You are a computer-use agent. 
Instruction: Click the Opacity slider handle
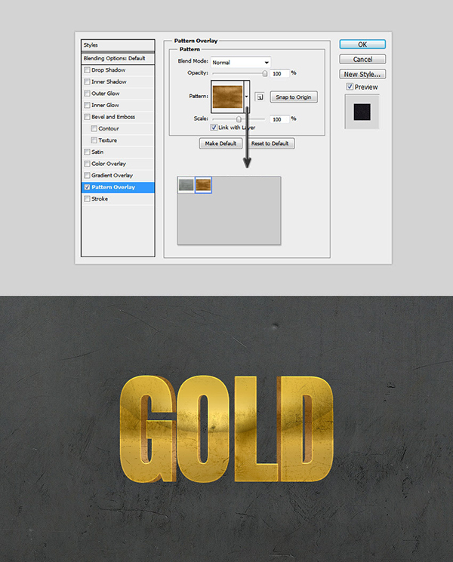[265, 73]
